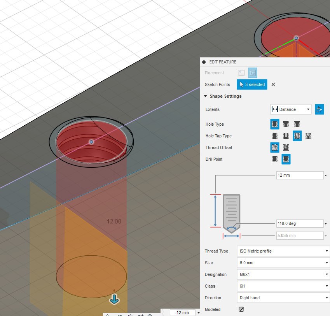Image resolution: width=330 pixels, height=316 pixels.
Task: Open the Designation M6x1 dropdown
Action: [283, 274]
